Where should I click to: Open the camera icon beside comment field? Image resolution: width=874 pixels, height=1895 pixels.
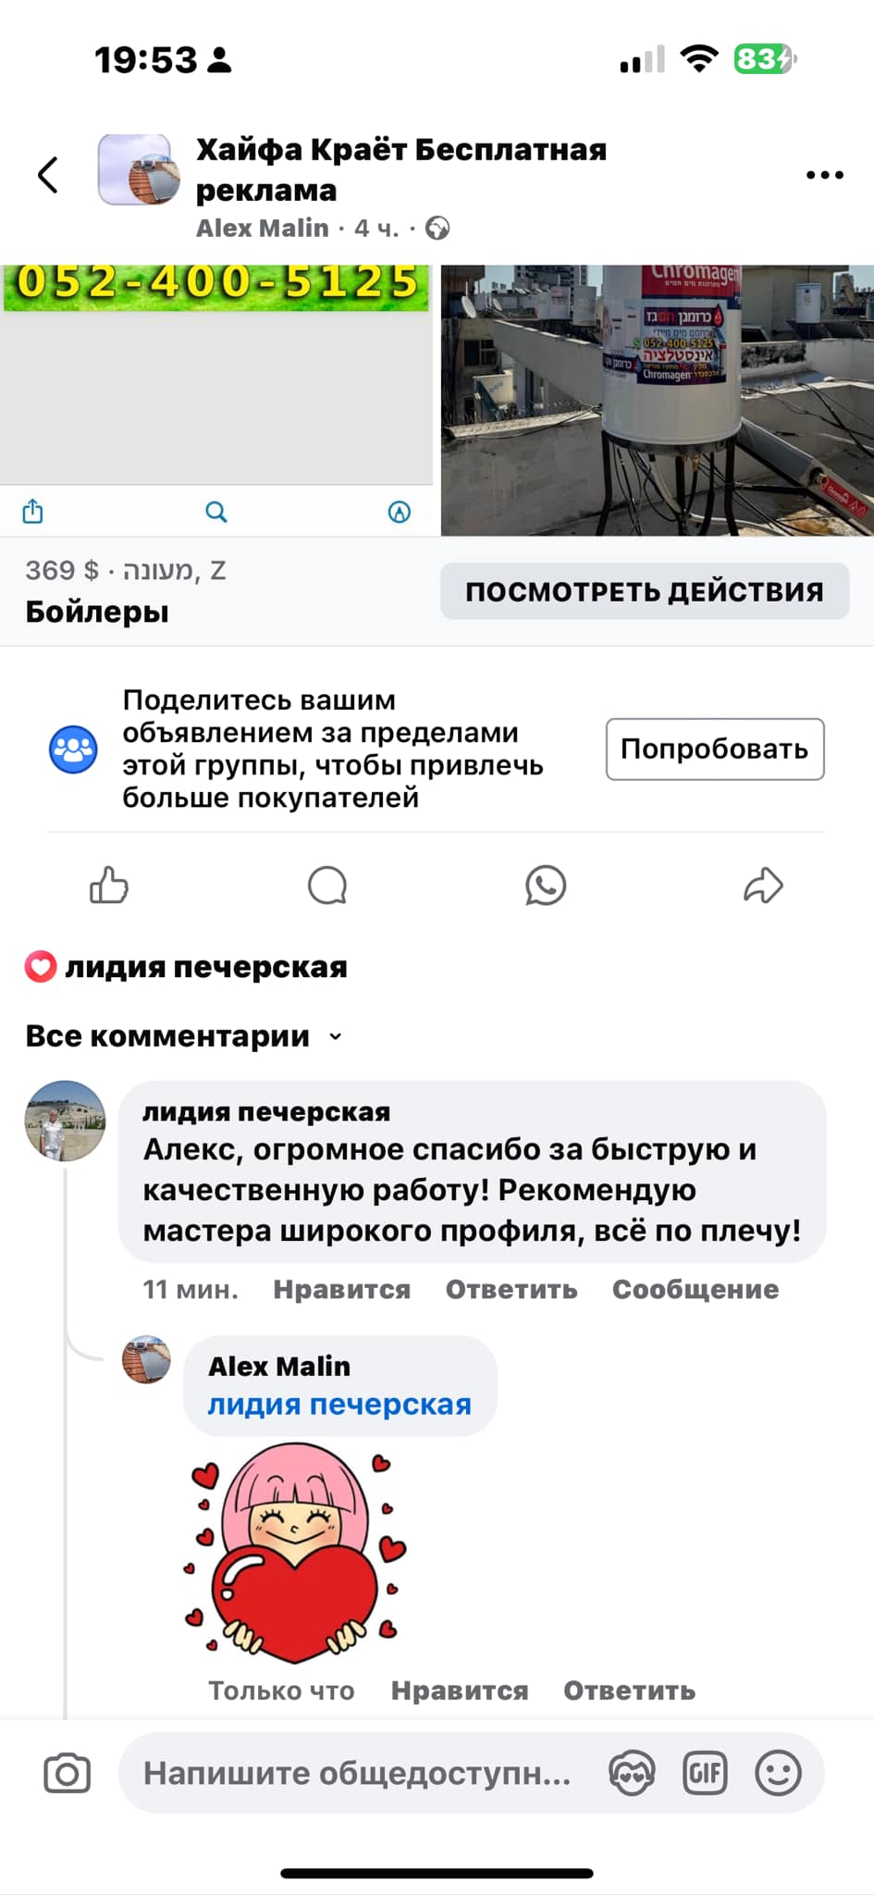click(68, 1773)
